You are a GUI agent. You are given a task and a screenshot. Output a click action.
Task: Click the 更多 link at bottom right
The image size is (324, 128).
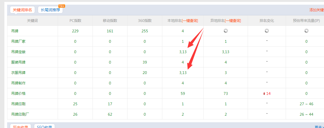tap(319, 127)
